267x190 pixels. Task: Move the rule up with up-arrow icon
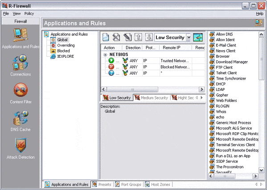click(x=138, y=37)
